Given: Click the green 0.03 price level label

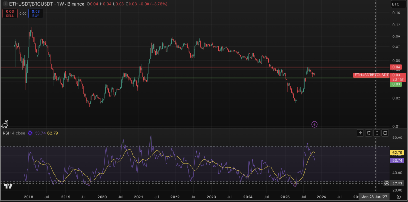Looking at the screenshot, I should click(x=396, y=84).
